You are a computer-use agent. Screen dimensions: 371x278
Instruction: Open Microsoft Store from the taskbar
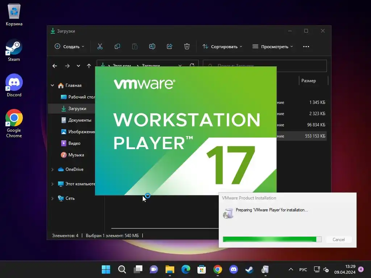(x=201, y=269)
